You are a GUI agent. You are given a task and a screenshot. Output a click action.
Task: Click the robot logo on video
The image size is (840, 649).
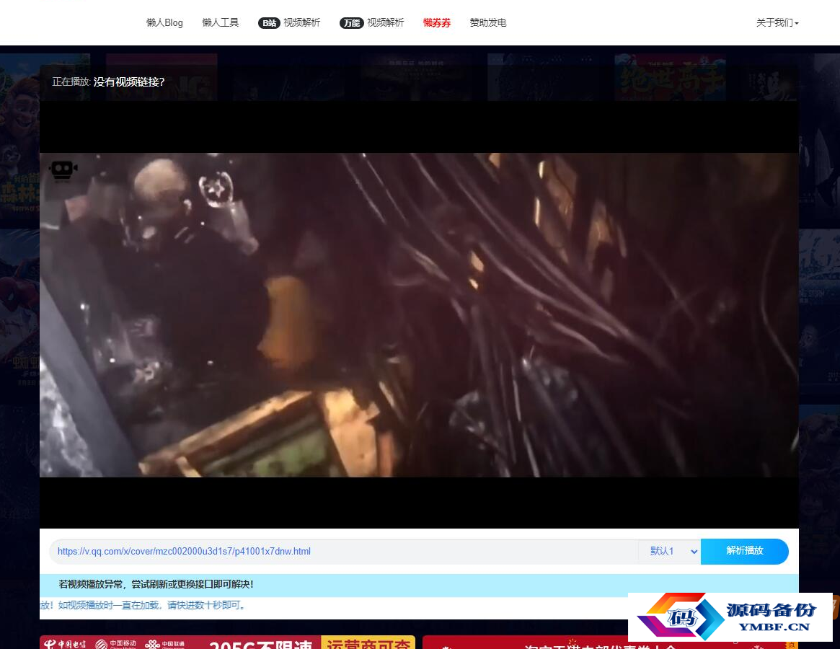pyautogui.click(x=63, y=170)
